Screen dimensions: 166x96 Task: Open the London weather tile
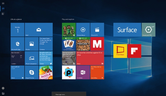17,58
